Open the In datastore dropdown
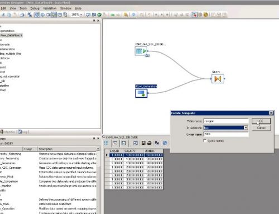The width and height of the screenshot is (279, 214). [246, 127]
